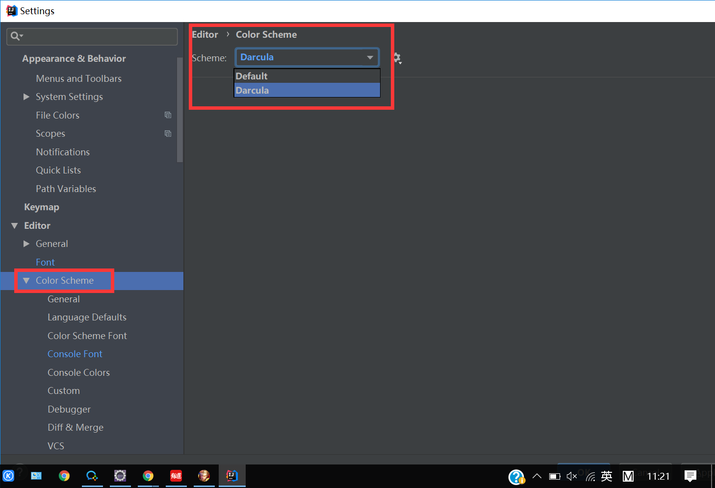Expand the System Settings tree node
Image resolution: width=715 pixels, height=488 pixels.
point(26,97)
